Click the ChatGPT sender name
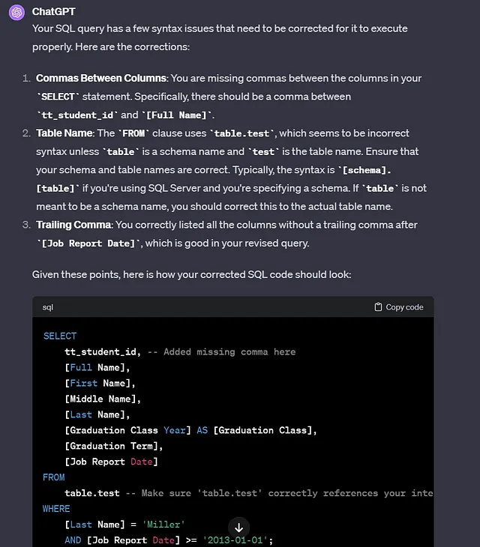This screenshot has width=480, height=547. 54,11
